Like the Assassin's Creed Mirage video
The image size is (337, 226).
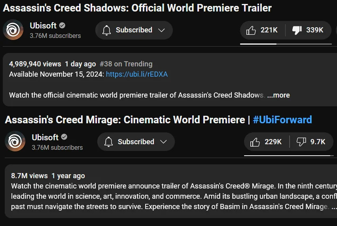pos(267,142)
